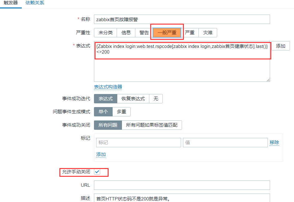
Task: Click 添加 link under the tag row
Action: click(x=101, y=154)
